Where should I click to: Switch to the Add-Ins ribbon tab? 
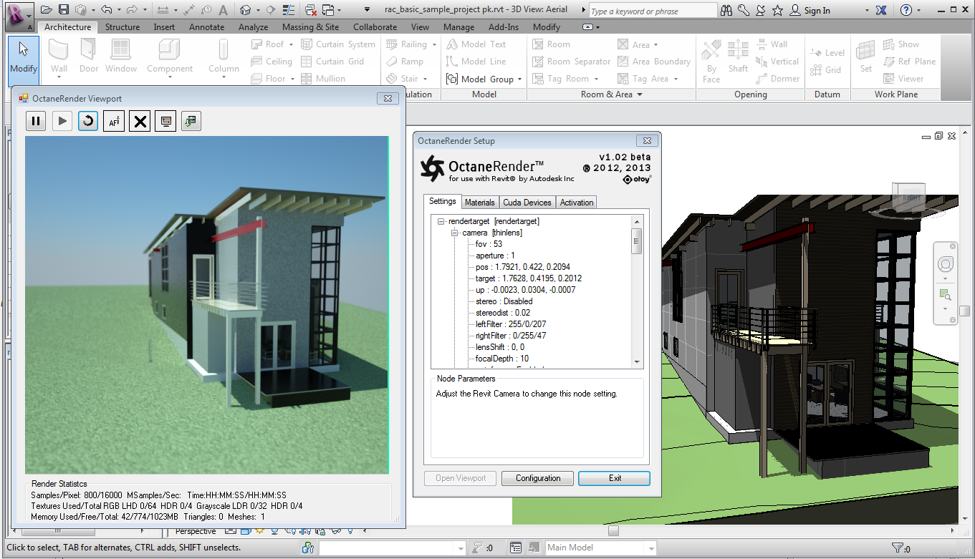[x=504, y=27]
